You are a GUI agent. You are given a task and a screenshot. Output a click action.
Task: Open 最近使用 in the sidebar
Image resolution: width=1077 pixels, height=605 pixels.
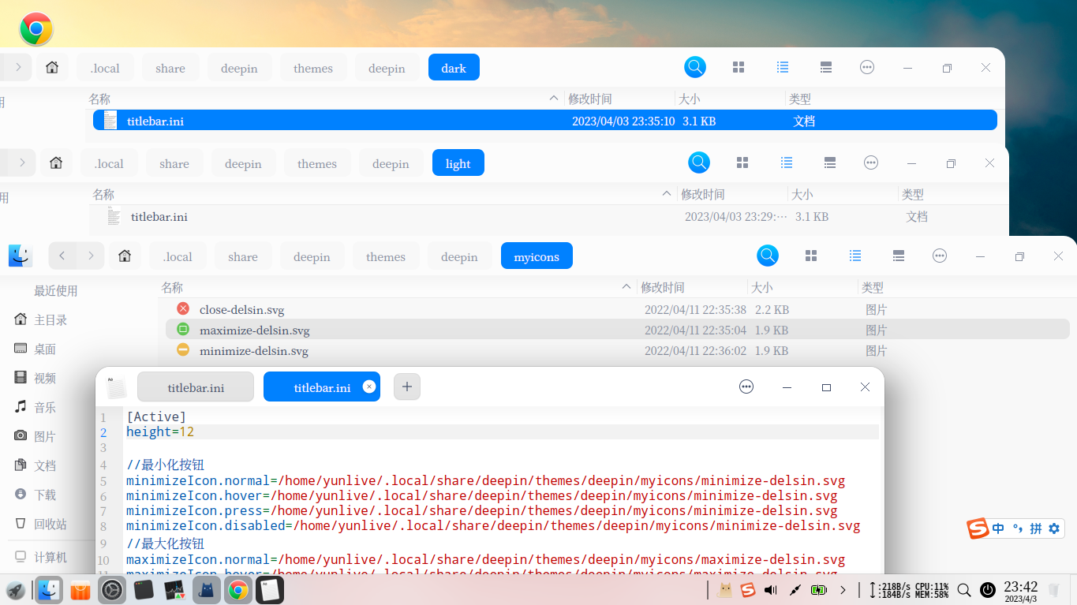56,290
